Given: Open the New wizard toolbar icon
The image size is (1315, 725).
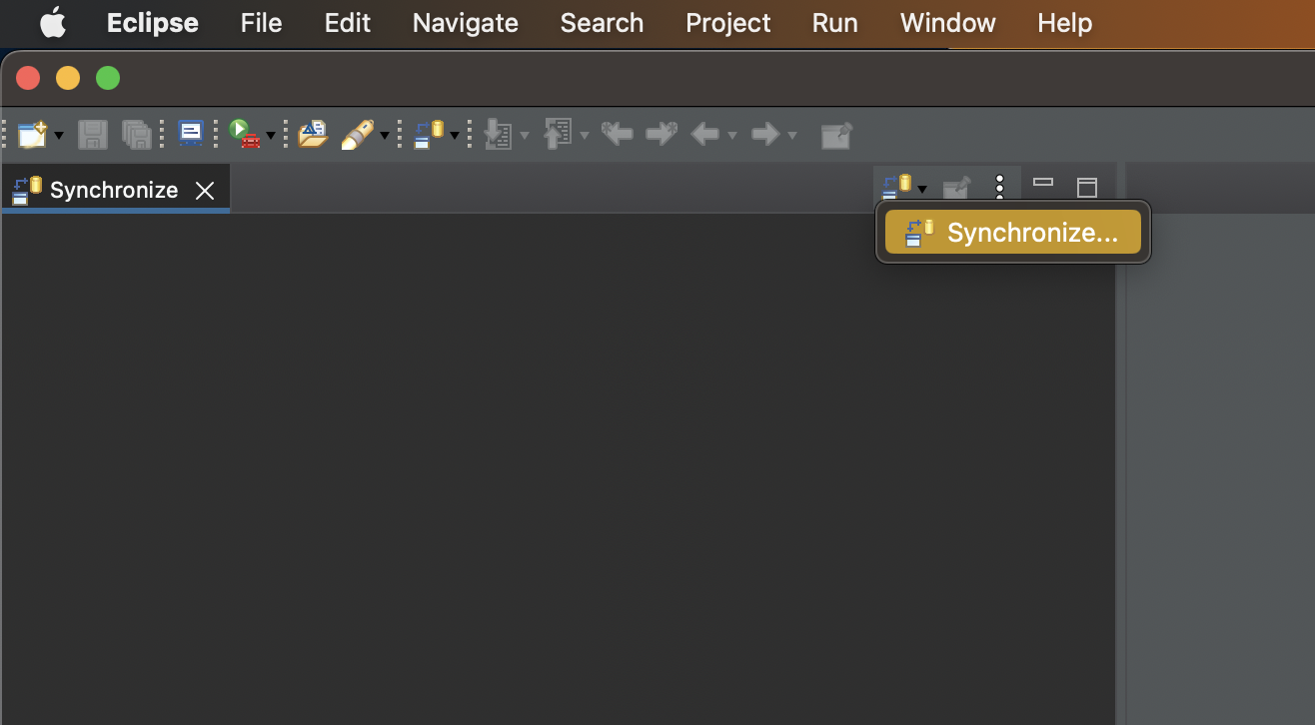Looking at the screenshot, I should pos(33,134).
